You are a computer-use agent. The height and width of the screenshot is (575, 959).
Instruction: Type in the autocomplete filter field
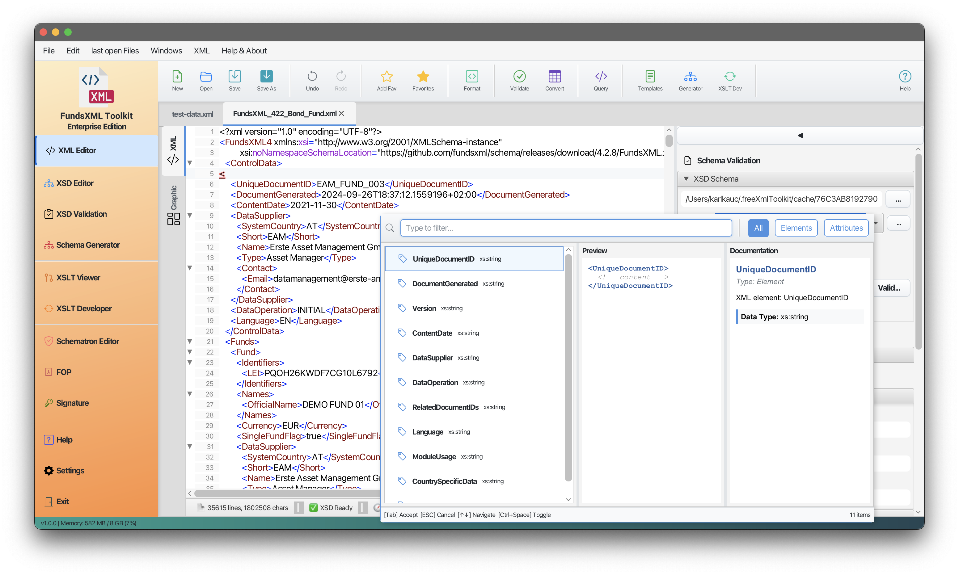tap(566, 228)
